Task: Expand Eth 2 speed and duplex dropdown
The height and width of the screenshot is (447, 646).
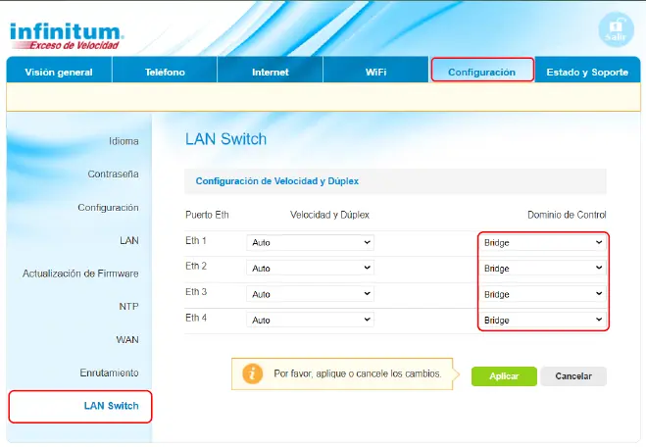Action: 310,268
